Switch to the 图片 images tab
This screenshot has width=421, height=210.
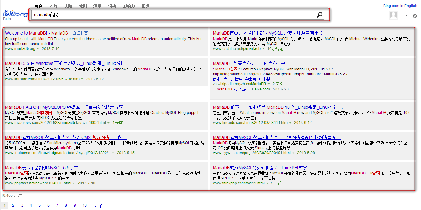(x=53, y=6)
